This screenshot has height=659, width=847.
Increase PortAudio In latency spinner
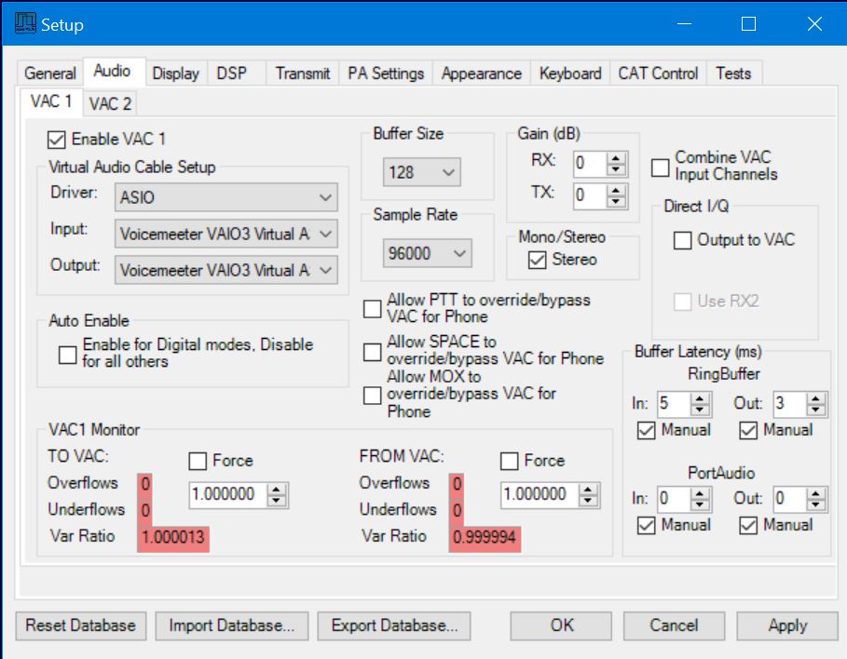coord(701,492)
